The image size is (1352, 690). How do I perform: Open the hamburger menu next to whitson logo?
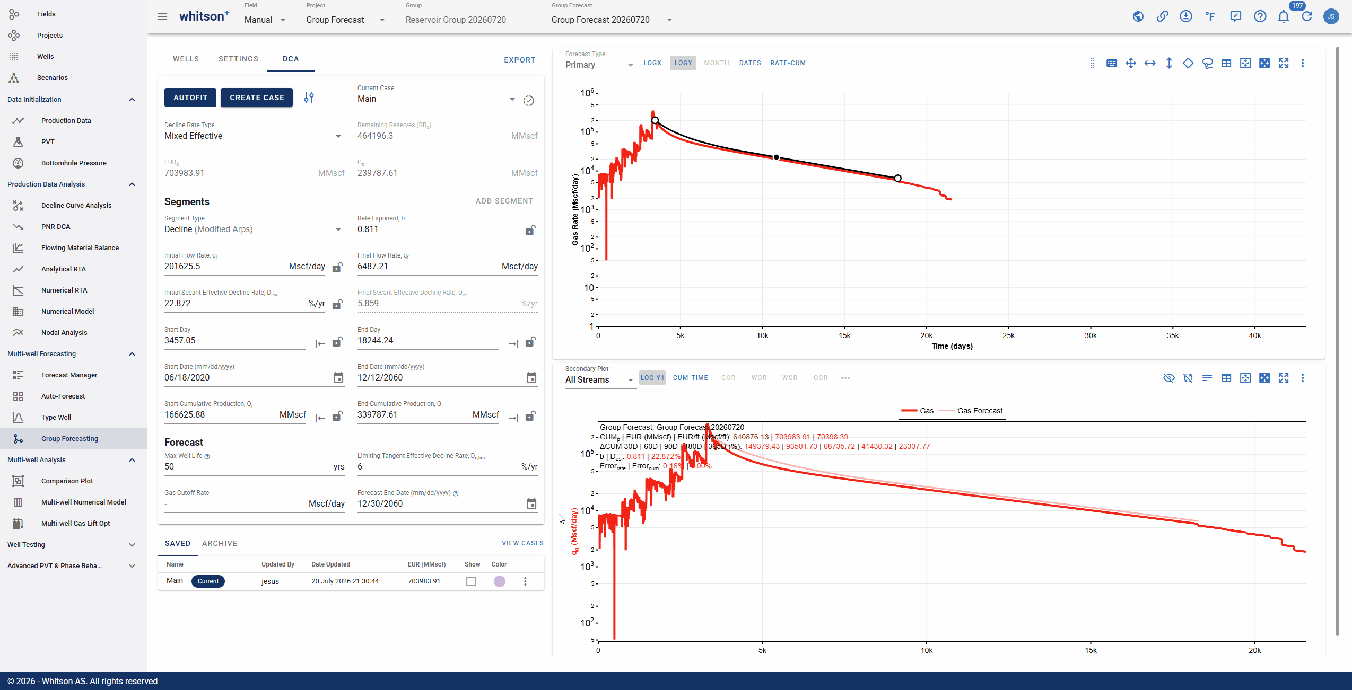click(162, 17)
